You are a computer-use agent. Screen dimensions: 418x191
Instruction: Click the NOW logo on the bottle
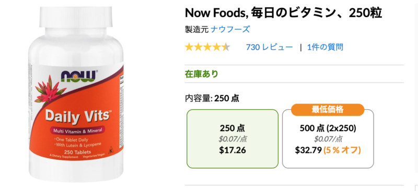pyautogui.click(x=78, y=76)
